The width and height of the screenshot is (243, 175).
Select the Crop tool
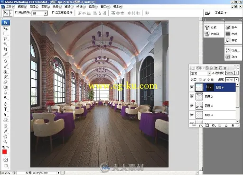click(x=6, y=49)
